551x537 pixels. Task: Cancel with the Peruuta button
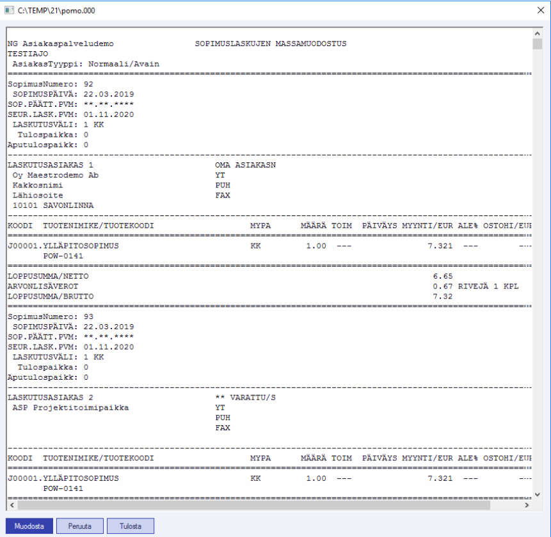(x=80, y=525)
